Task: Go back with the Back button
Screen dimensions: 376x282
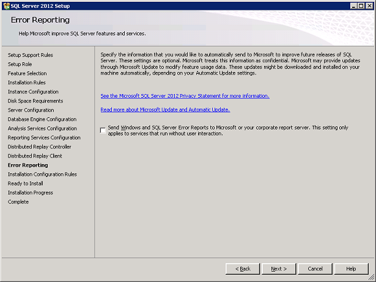Action: 243,269
